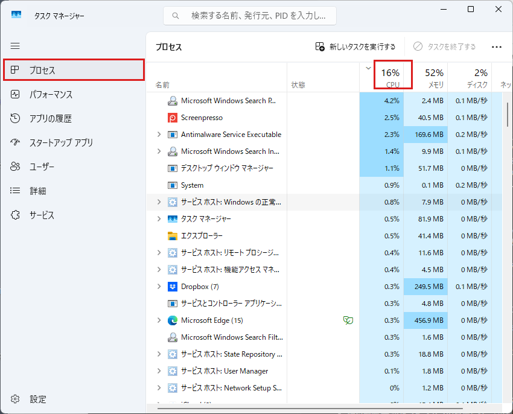This screenshot has height=414, width=513.
Task: Switch to the サービス page
Action: pyautogui.click(x=74, y=215)
